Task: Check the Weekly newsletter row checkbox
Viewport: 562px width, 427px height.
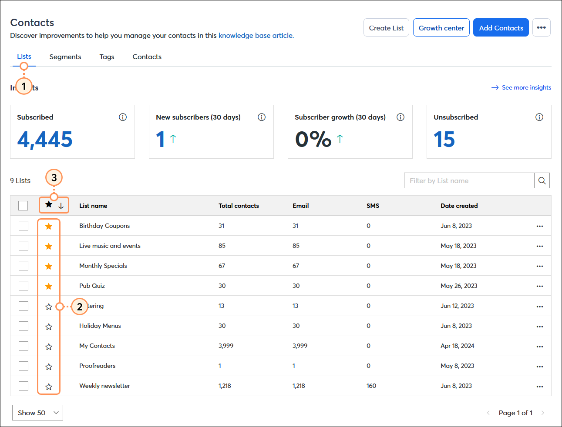Action: [x=24, y=386]
